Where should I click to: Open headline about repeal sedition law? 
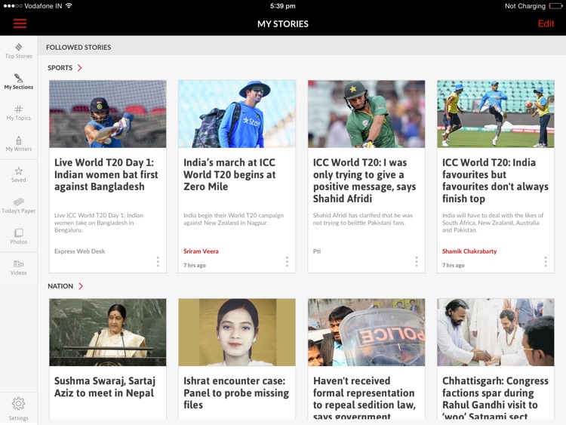365,399
